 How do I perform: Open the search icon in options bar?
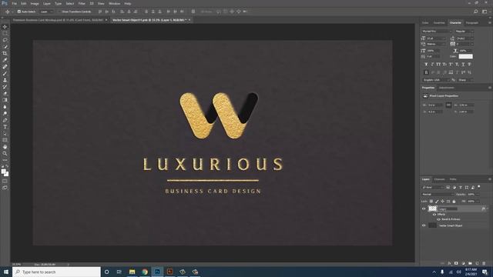coord(476,12)
